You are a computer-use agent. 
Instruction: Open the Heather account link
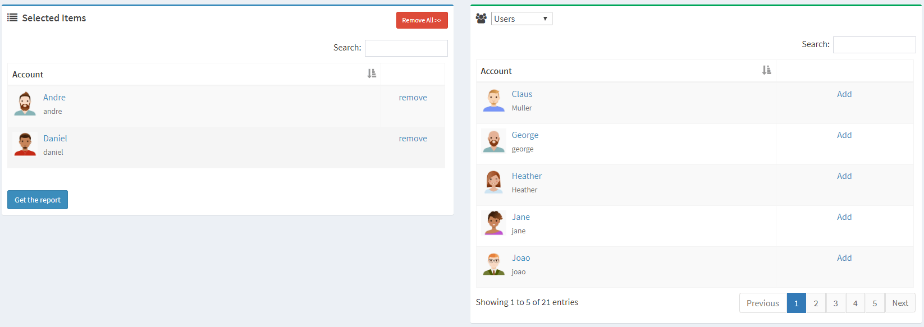tap(527, 176)
